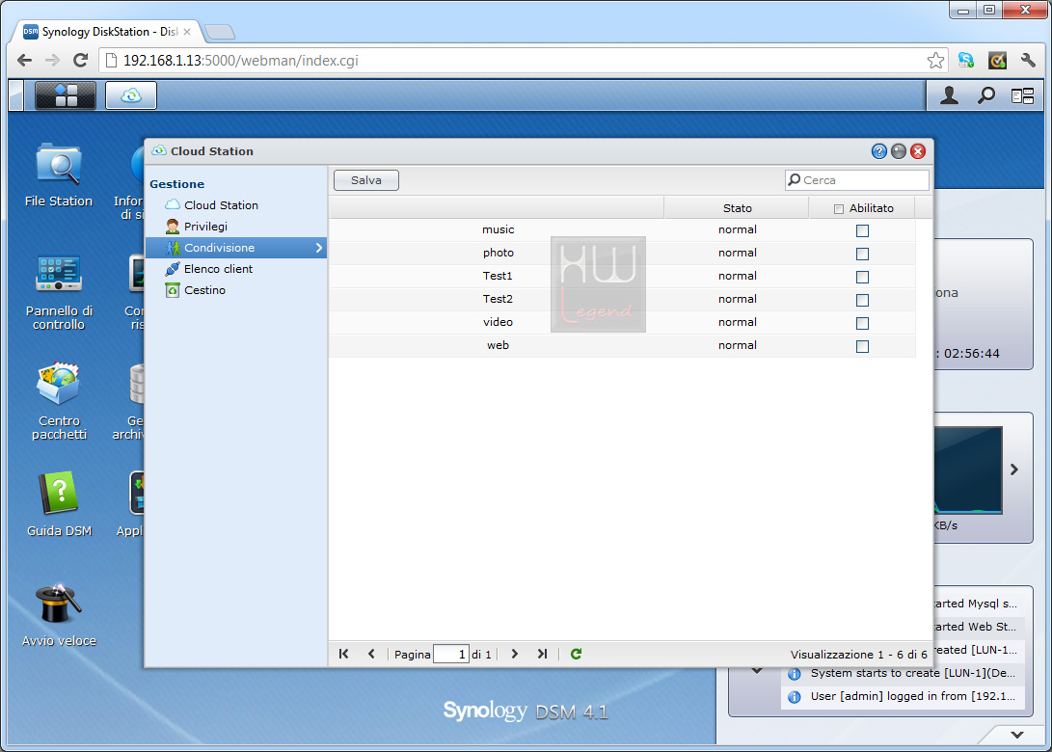
Task: Click the Skype extension icon
Action: click(966, 61)
